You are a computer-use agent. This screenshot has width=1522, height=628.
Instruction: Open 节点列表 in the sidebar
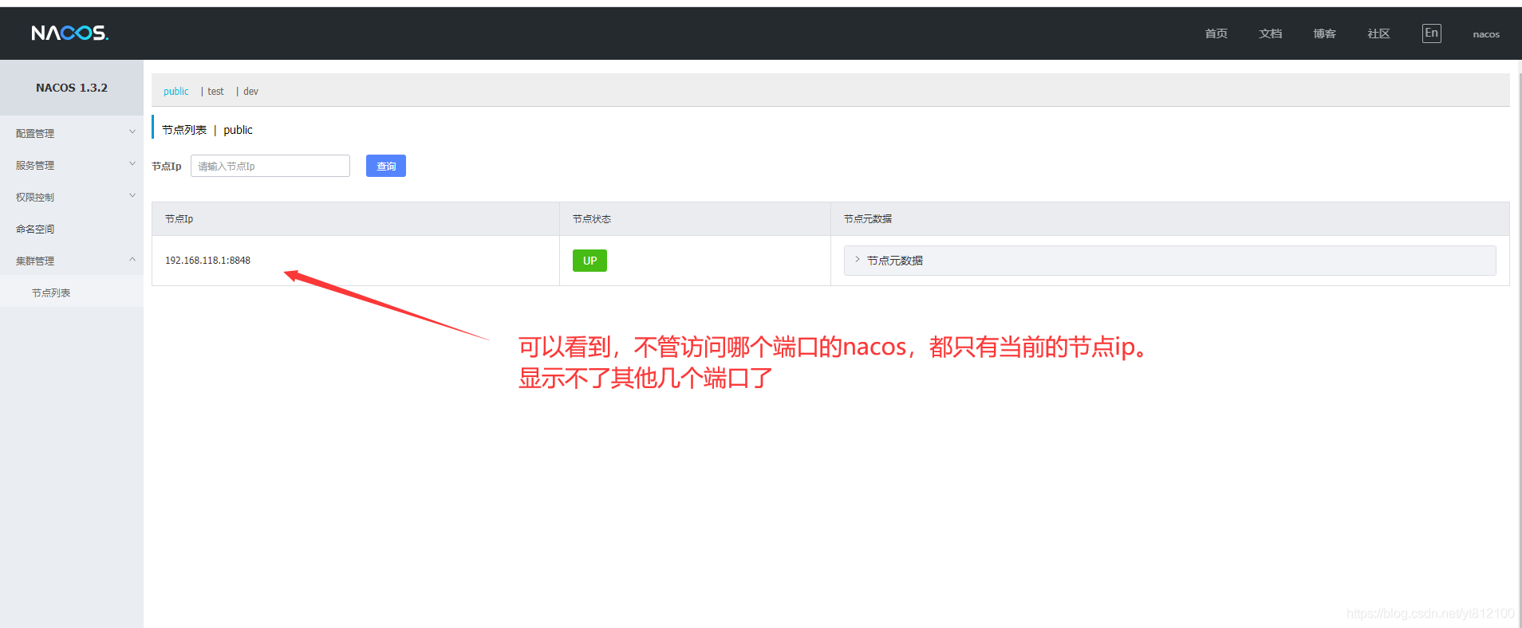72,292
